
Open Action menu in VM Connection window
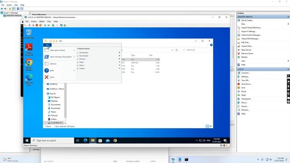pyautogui.click(x=34, y=21)
